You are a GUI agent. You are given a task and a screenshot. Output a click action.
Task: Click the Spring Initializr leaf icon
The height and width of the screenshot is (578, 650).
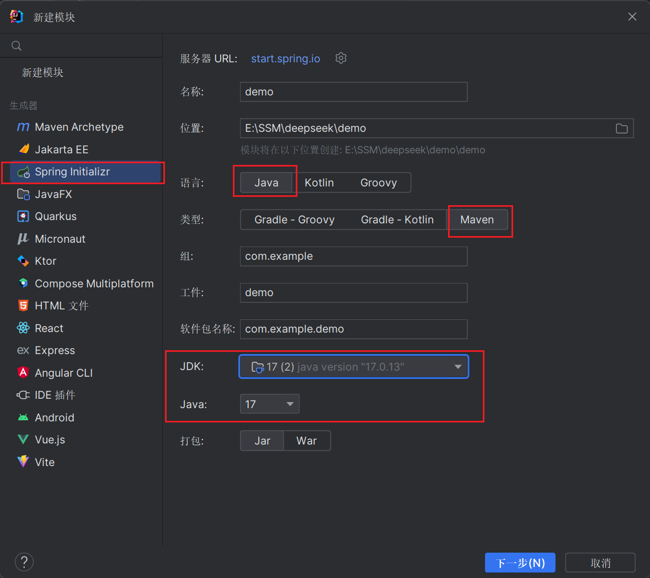(24, 172)
